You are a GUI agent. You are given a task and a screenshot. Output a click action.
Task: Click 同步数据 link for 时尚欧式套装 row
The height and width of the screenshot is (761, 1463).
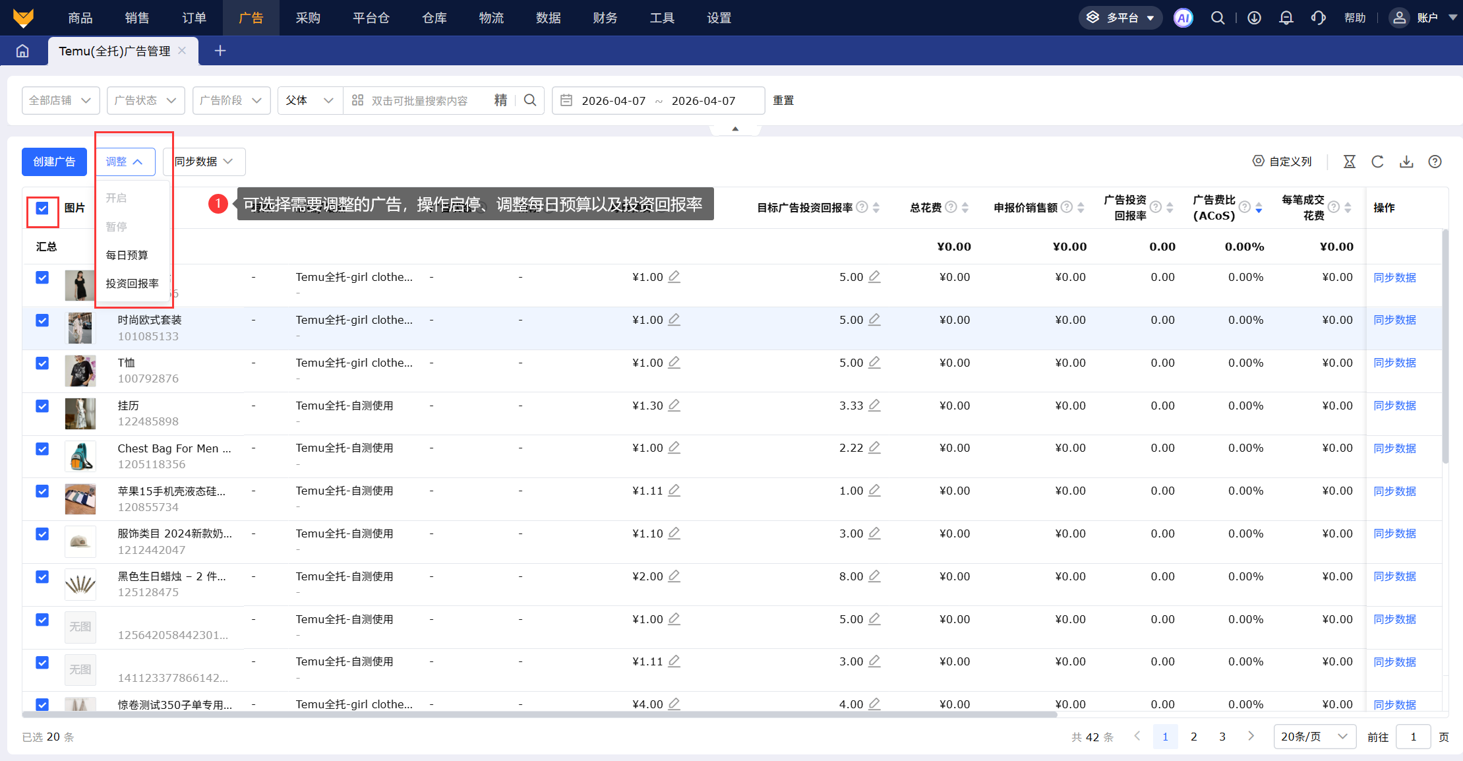pos(1394,320)
